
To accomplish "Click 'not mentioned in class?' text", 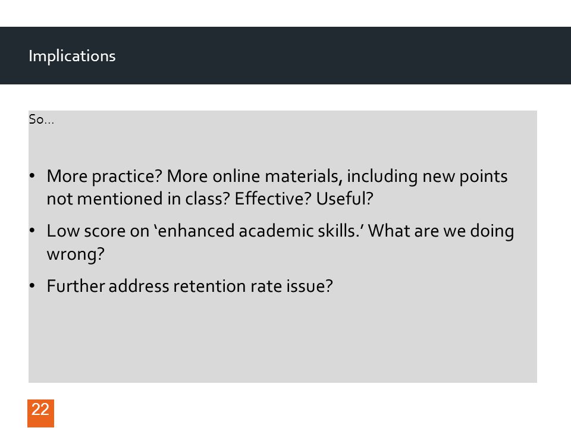I will (x=139, y=199).
